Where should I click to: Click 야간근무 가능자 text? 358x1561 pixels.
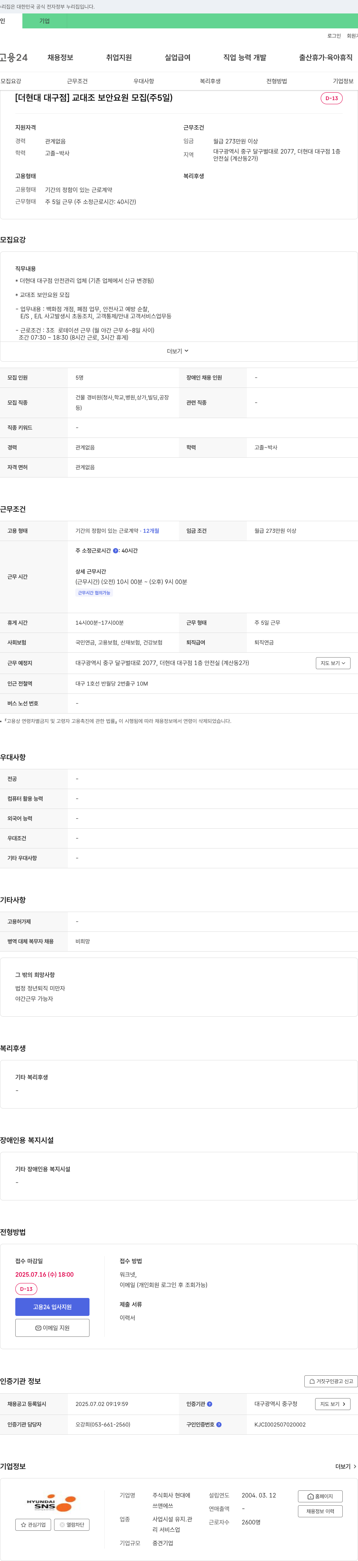[x=34, y=999]
